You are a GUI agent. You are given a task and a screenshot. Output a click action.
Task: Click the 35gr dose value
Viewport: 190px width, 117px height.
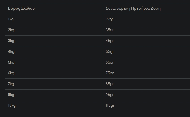110,30
